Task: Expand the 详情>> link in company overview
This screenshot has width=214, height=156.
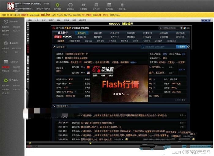Action: point(133,62)
